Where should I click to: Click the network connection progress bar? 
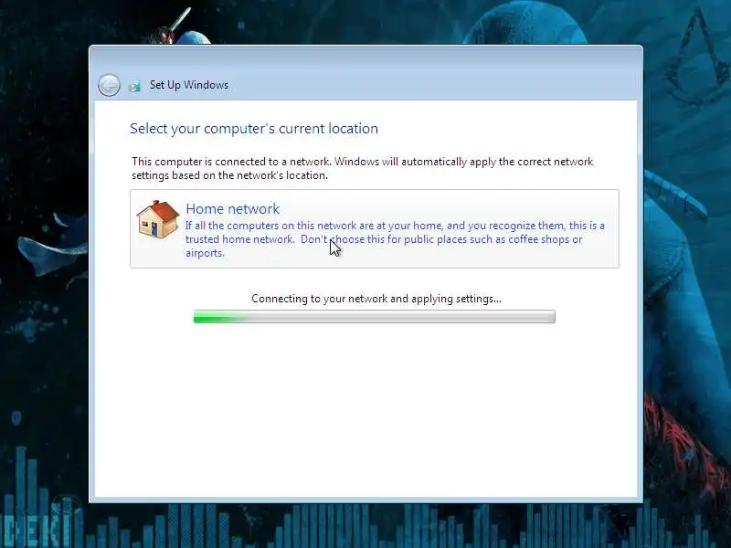[375, 317]
